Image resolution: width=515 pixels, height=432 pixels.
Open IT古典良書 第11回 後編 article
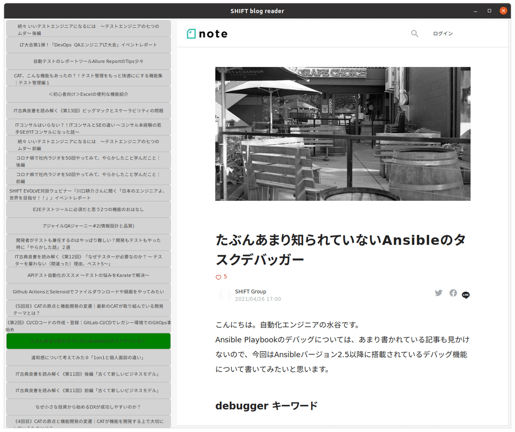pyautogui.click(x=88, y=374)
